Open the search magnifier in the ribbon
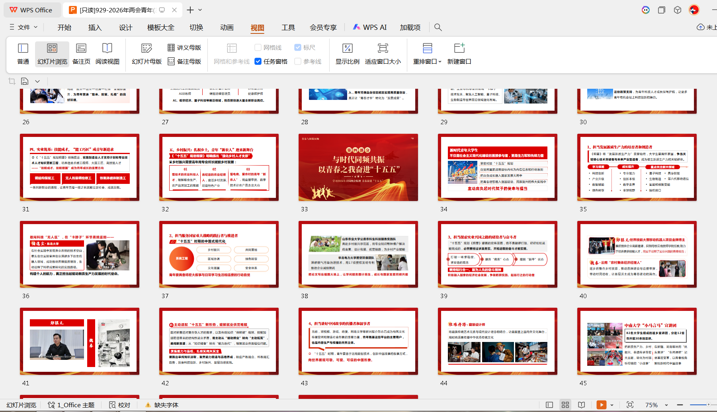The width and height of the screenshot is (717, 412). point(438,27)
